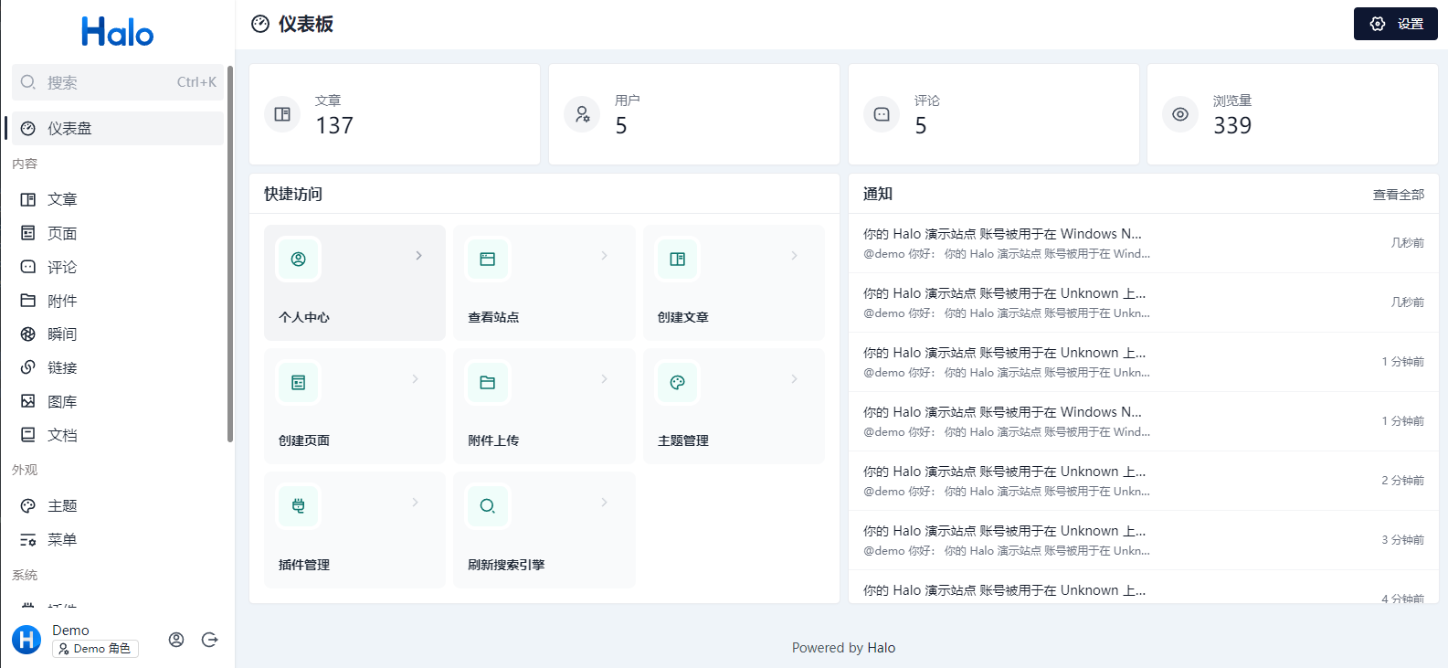Click the 查看站点 window icon
This screenshot has width=1448, height=668.
point(488,260)
